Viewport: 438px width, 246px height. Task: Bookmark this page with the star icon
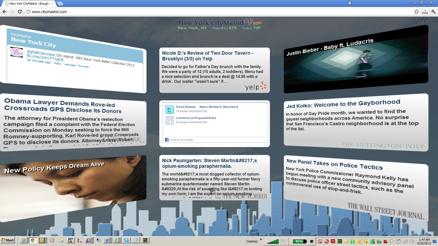pyautogui.click(x=416, y=11)
